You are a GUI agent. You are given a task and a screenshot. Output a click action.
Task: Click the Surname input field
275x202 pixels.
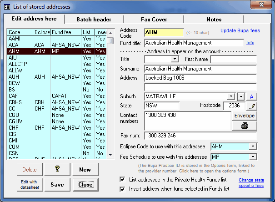(200, 69)
